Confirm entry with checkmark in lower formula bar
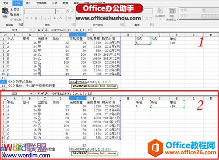 [42, 93]
